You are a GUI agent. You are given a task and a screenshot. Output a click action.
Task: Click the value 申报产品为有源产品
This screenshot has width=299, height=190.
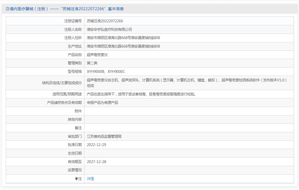tap(102, 103)
